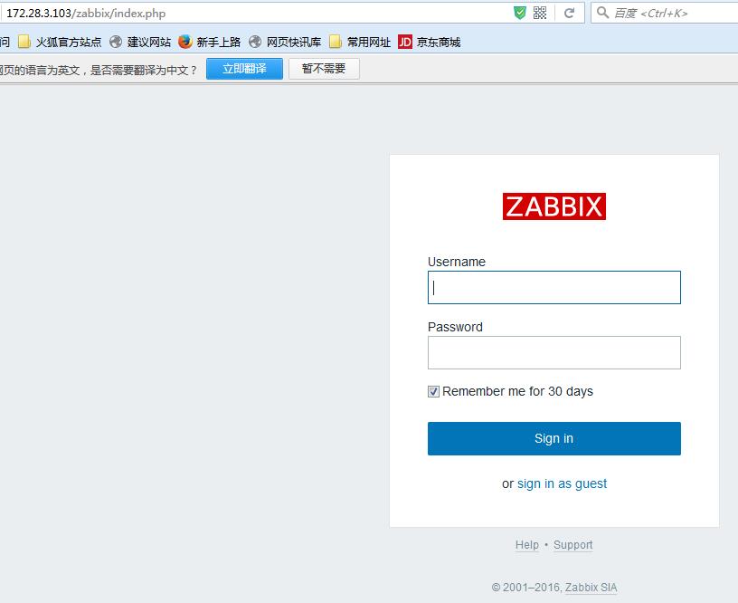Click the Zabbix SIA copyright link

click(x=591, y=588)
